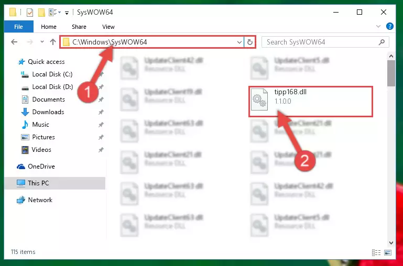Switch to Large icons view in status bar

388,253
